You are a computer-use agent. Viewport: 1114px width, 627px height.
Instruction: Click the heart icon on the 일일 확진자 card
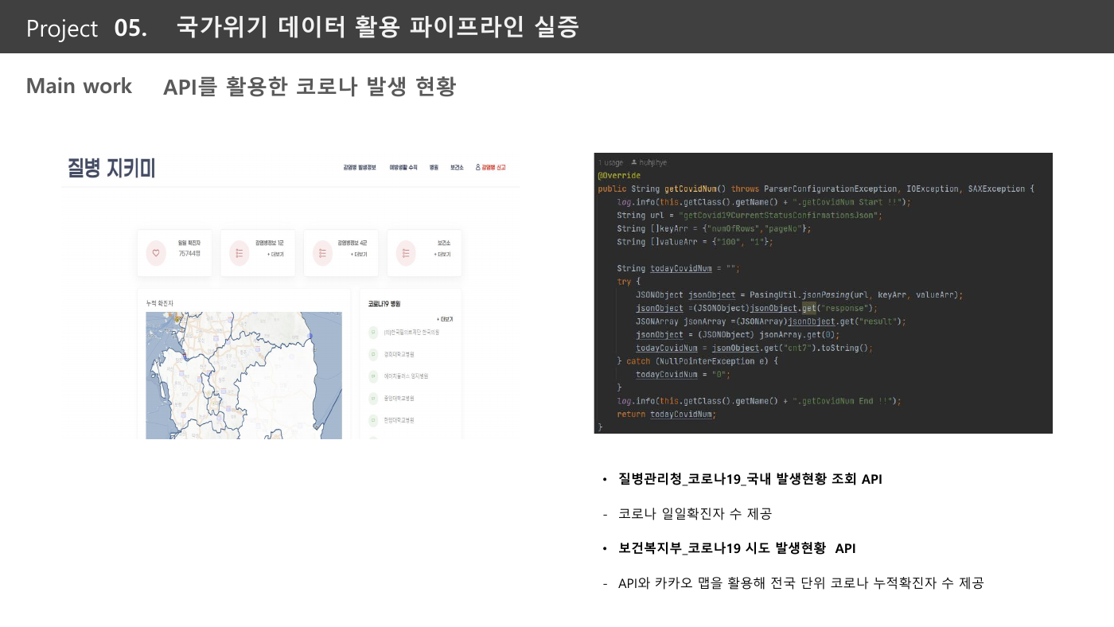click(x=156, y=253)
